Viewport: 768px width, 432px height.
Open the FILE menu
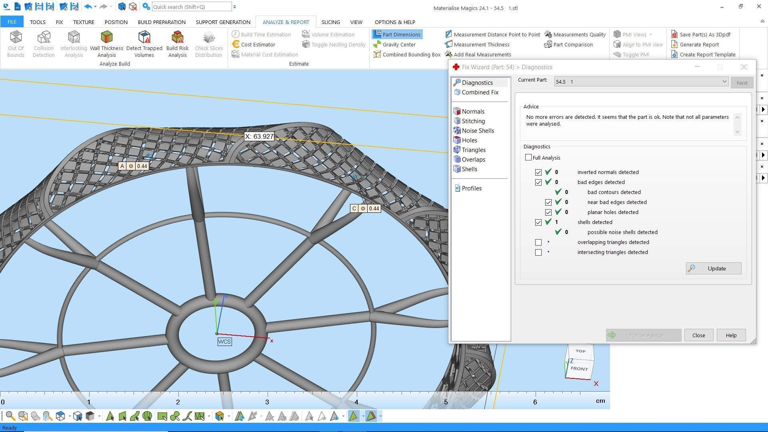point(12,22)
